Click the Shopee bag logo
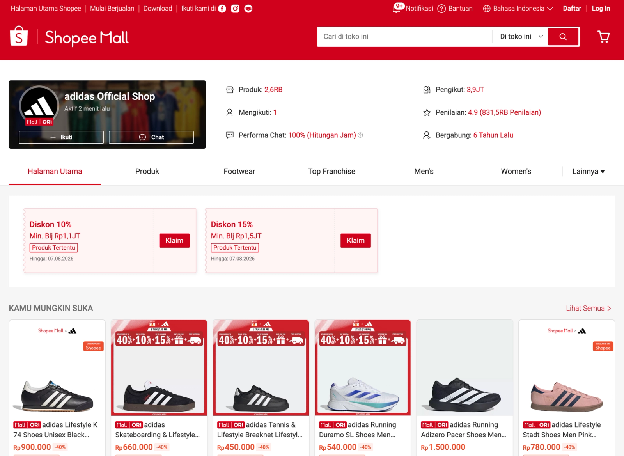This screenshot has height=456, width=624. 19,36
